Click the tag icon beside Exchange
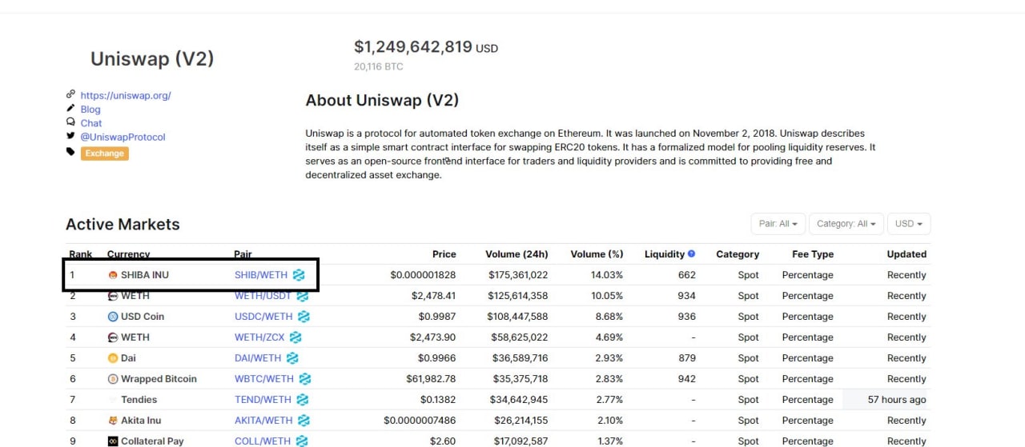 point(70,152)
